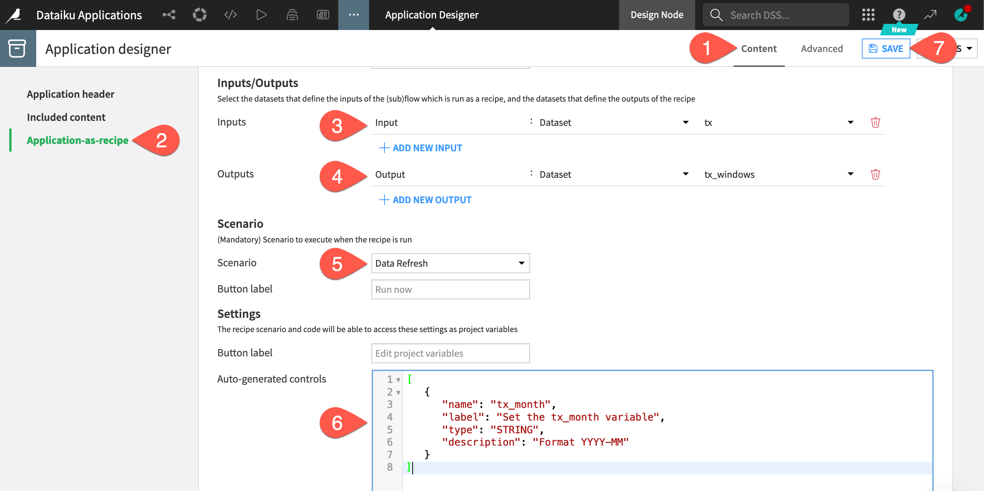Open the jobs play icon in navbar
Viewport: 984px width, 491px height.
click(x=262, y=15)
